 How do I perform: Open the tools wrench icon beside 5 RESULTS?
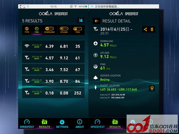pyautogui.click(x=81, y=20)
